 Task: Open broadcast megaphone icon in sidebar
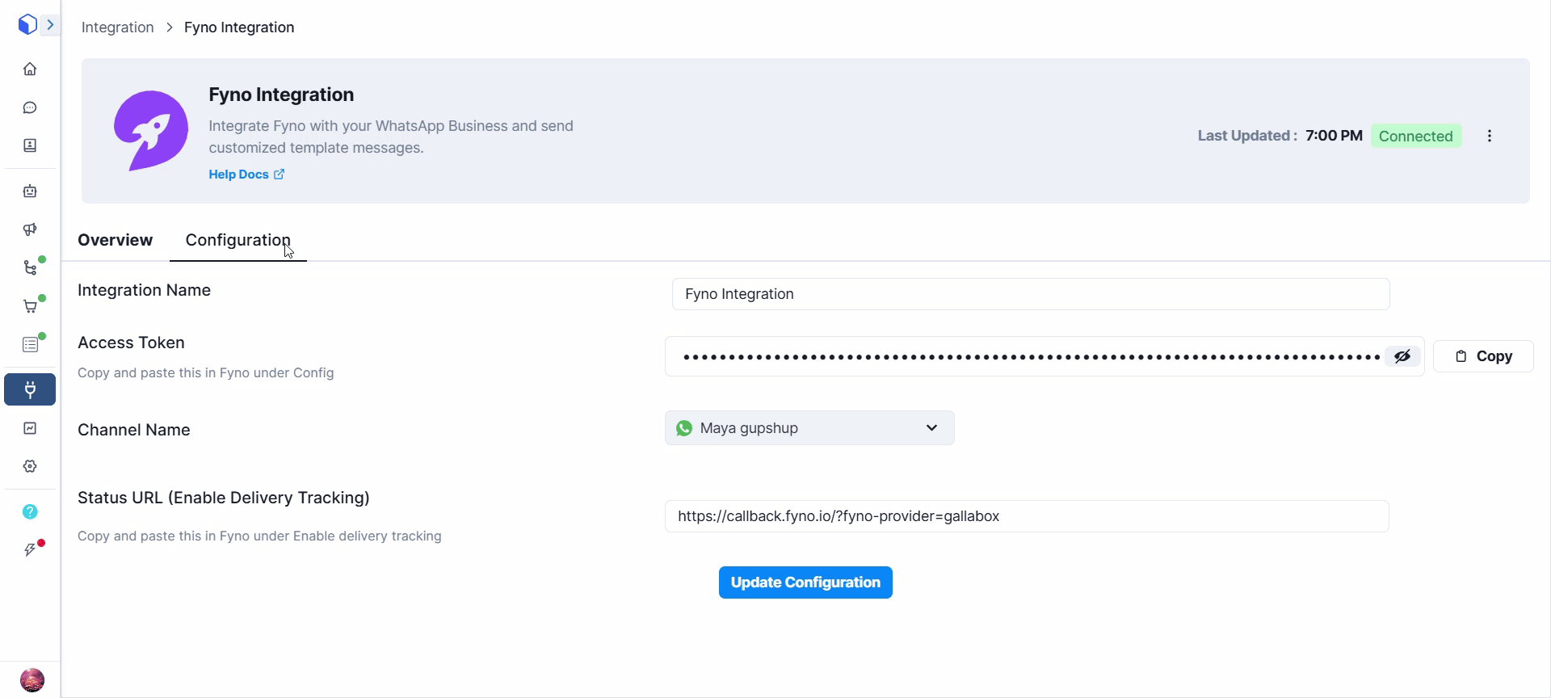[x=30, y=229]
